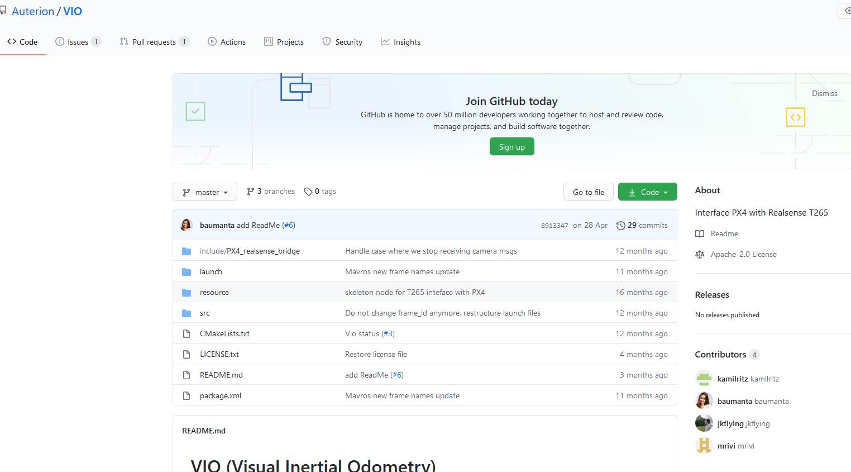Screen dimensions: 851x472
Task: Open the launch folder
Action: (x=211, y=271)
